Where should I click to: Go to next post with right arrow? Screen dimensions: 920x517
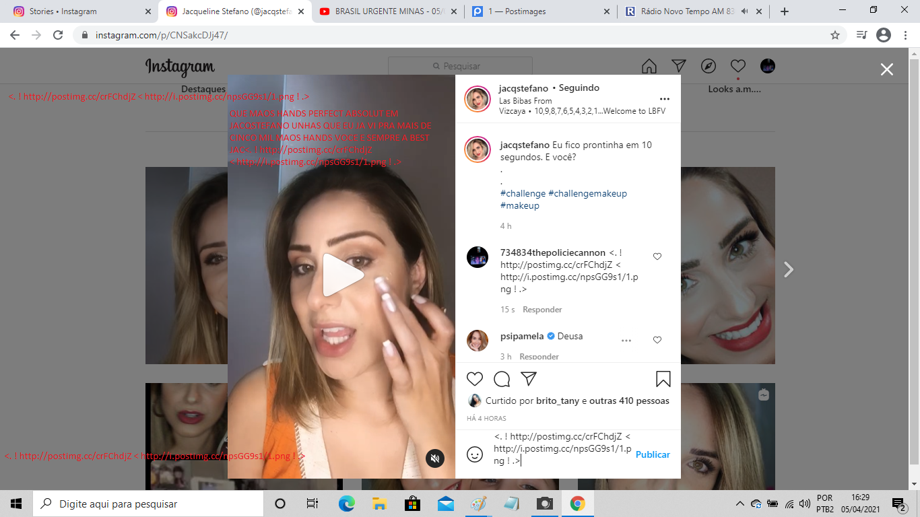[789, 270]
